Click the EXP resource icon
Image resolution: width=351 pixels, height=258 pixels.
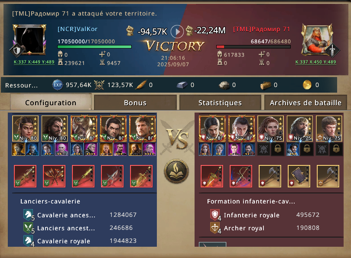pyautogui.click(x=58, y=85)
